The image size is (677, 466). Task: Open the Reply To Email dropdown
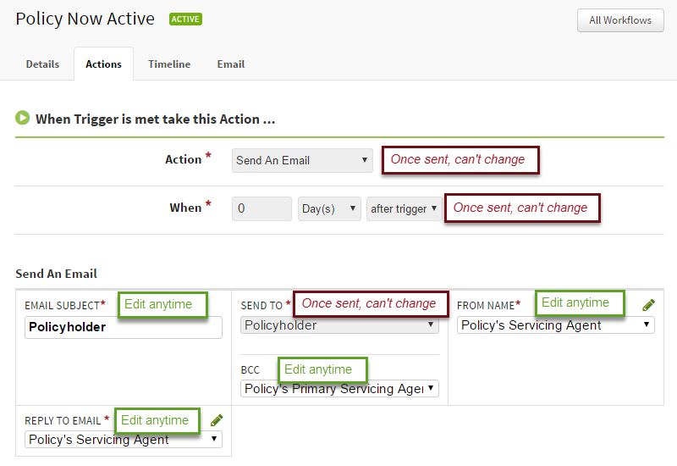pyautogui.click(x=124, y=439)
